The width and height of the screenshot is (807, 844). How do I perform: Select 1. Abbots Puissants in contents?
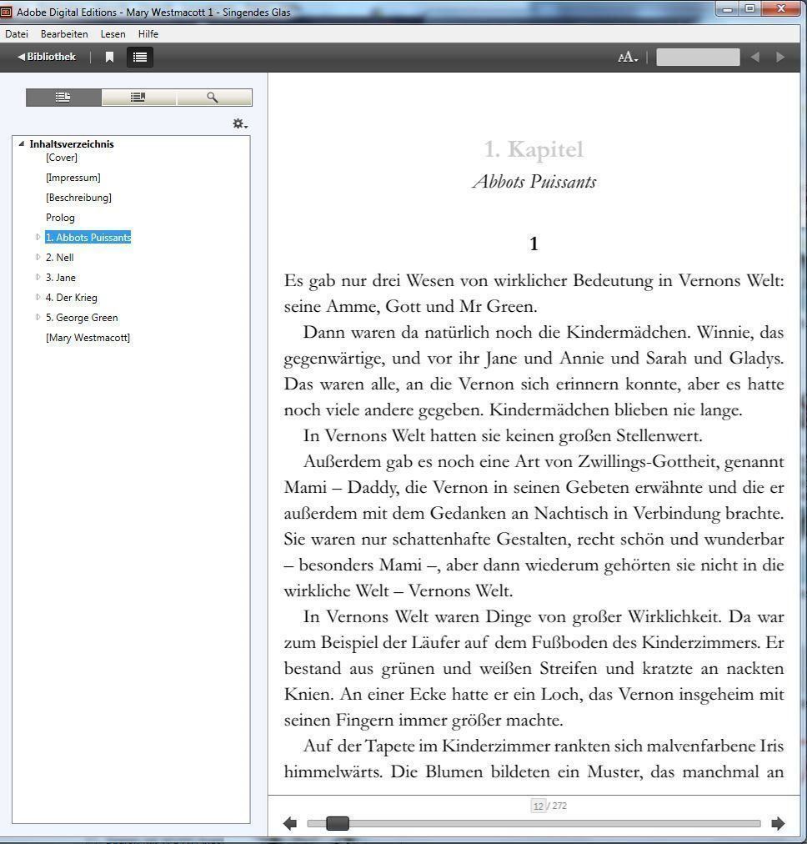pyautogui.click(x=88, y=238)
